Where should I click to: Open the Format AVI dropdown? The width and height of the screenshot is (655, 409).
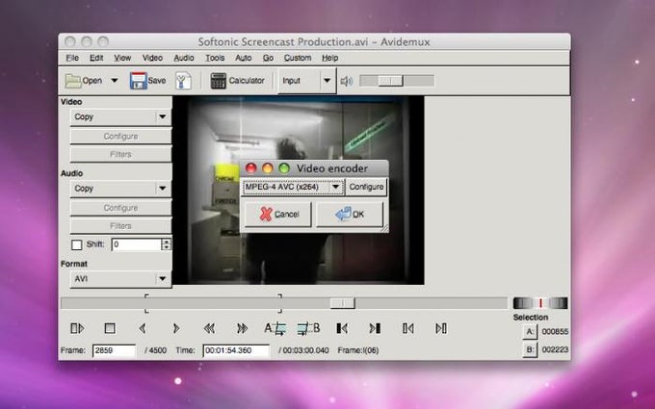pyautogui.click(x=120, y=279)
